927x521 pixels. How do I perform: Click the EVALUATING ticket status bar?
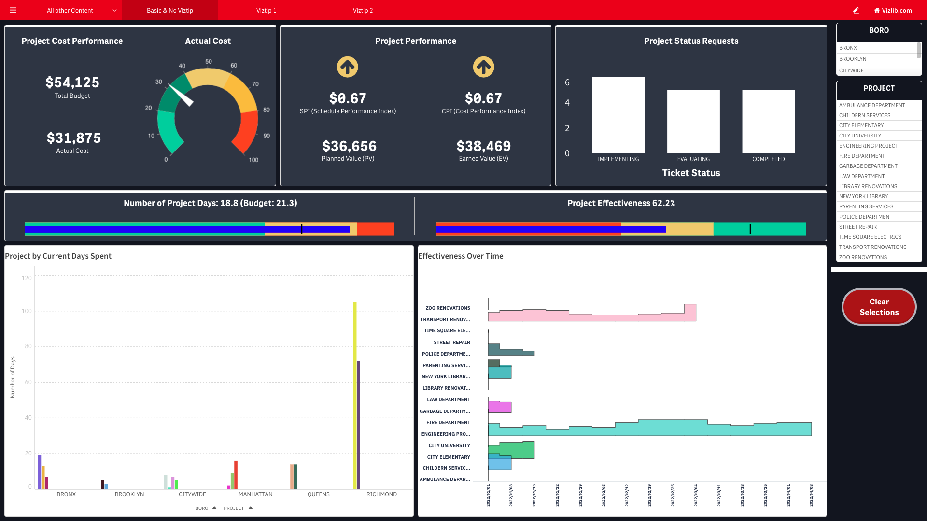[693, 121]
